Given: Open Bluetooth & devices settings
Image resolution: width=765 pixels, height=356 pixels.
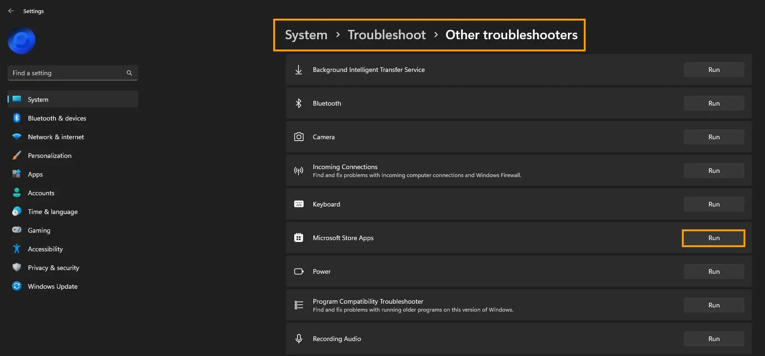Looking at the screenshot, I should pyautogui.click(x=73, y=118).
